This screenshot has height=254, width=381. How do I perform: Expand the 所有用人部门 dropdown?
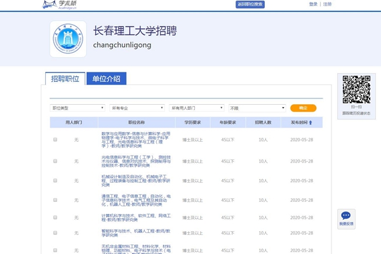(x=197, y=108)
